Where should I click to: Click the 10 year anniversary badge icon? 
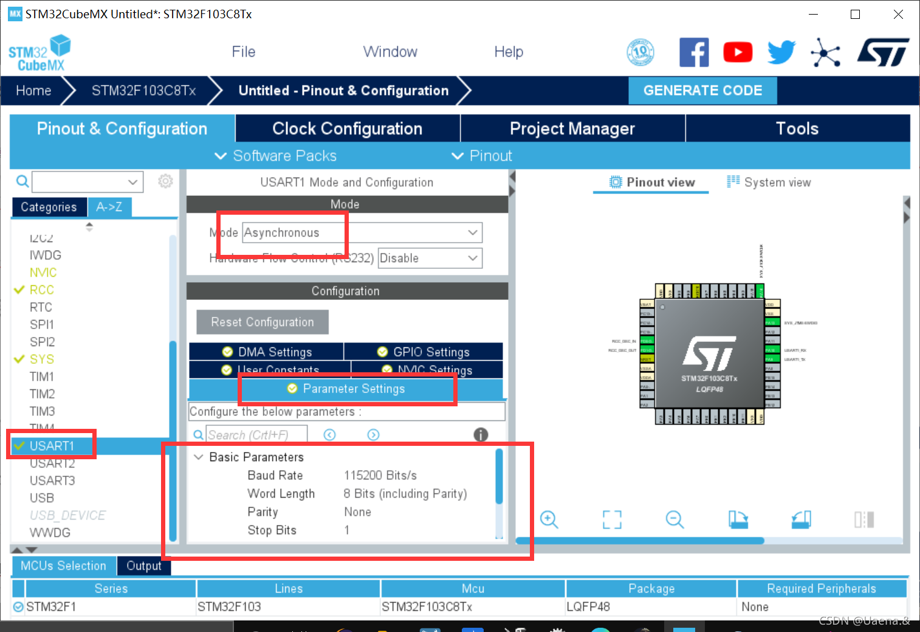coord(640,52)
